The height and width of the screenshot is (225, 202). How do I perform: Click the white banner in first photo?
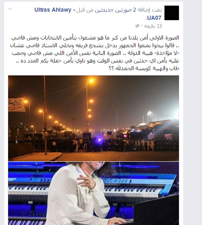tap(17, 105)
